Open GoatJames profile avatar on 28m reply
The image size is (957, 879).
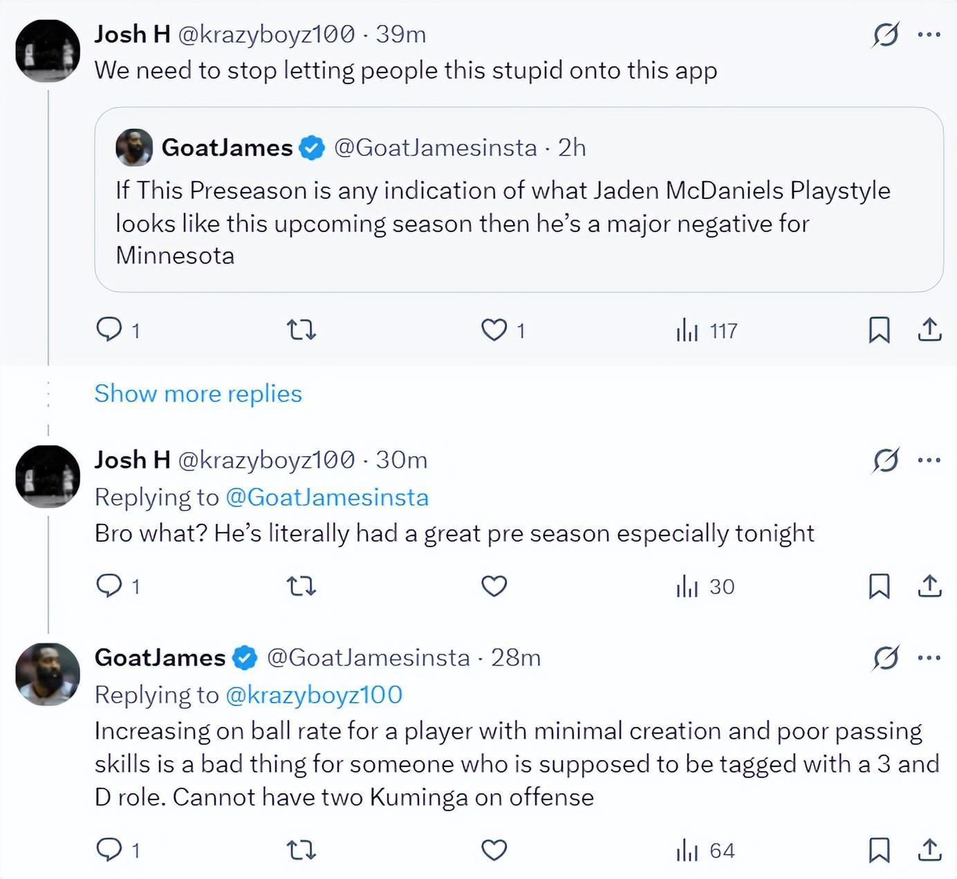pyautogui.click(x=48, y=674)
